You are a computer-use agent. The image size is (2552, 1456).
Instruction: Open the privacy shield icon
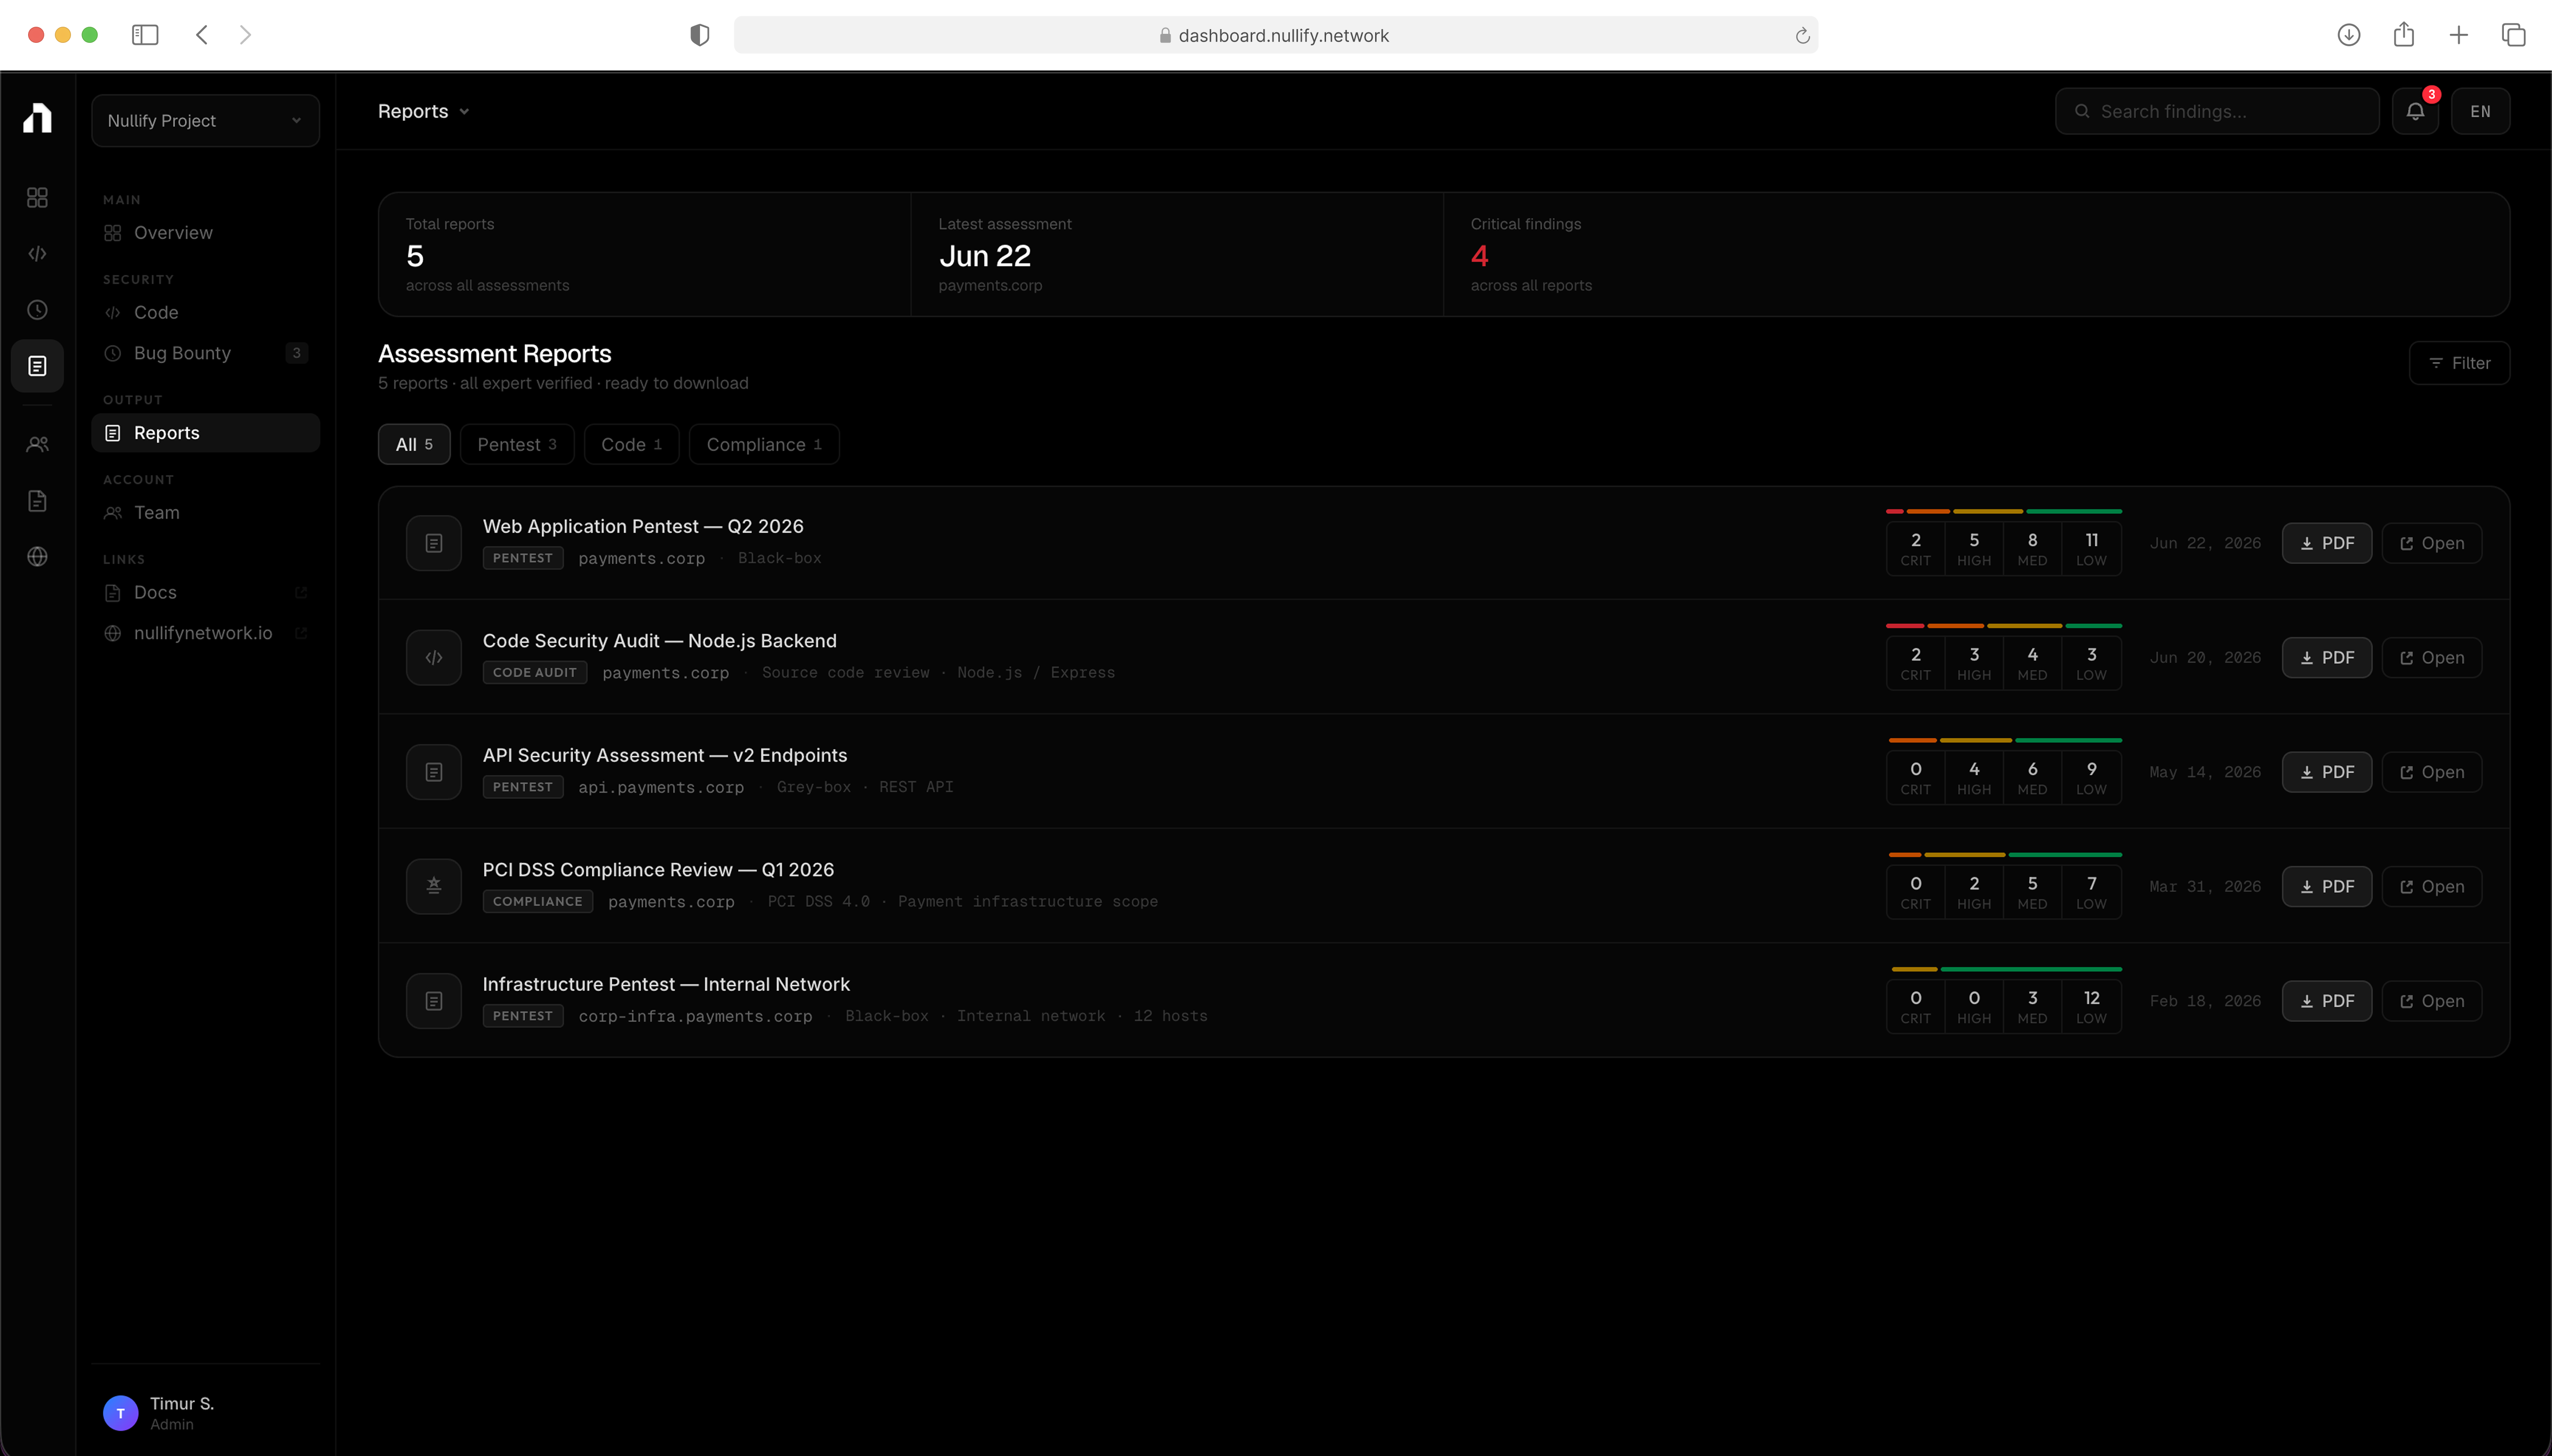[x=700, y=35]
